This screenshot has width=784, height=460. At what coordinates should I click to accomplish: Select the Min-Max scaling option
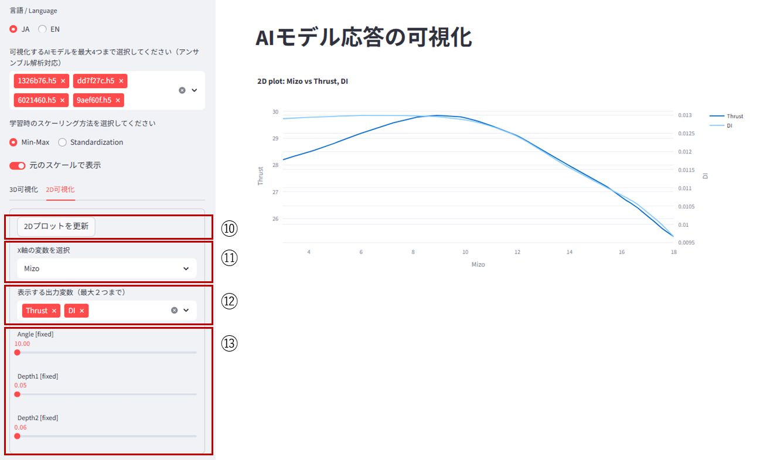[13, 142]
